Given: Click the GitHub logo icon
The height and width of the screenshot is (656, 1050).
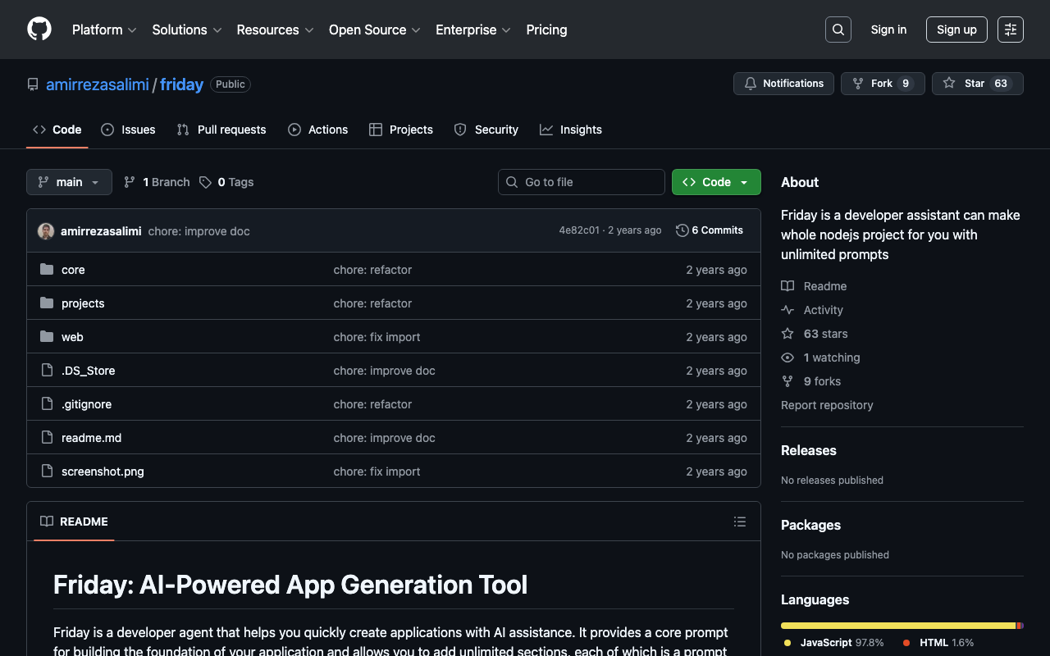Looking at the screenshot, I should point(39,30).
